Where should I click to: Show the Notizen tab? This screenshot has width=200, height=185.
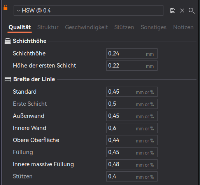coord(183,27)
